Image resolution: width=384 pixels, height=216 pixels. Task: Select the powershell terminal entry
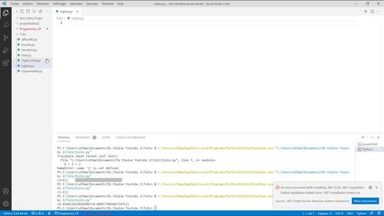[x=370, y=144]
